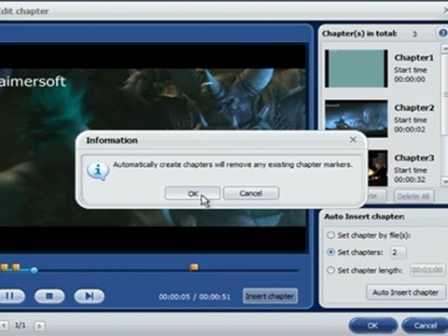Open the help question mark icon
This screenshot has height=336, width=448.
coord(442,33)
